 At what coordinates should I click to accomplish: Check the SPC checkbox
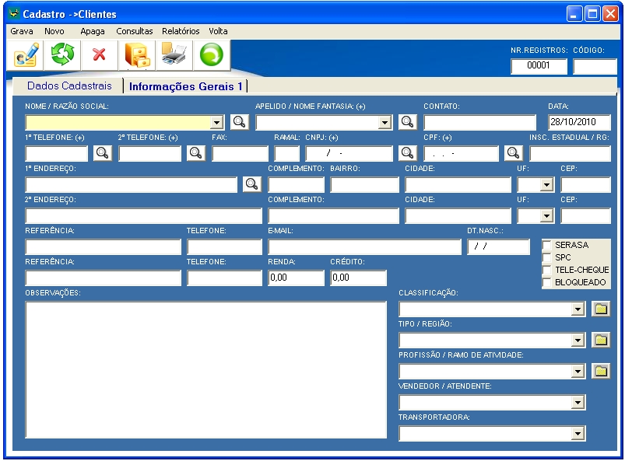coord(546,257)
